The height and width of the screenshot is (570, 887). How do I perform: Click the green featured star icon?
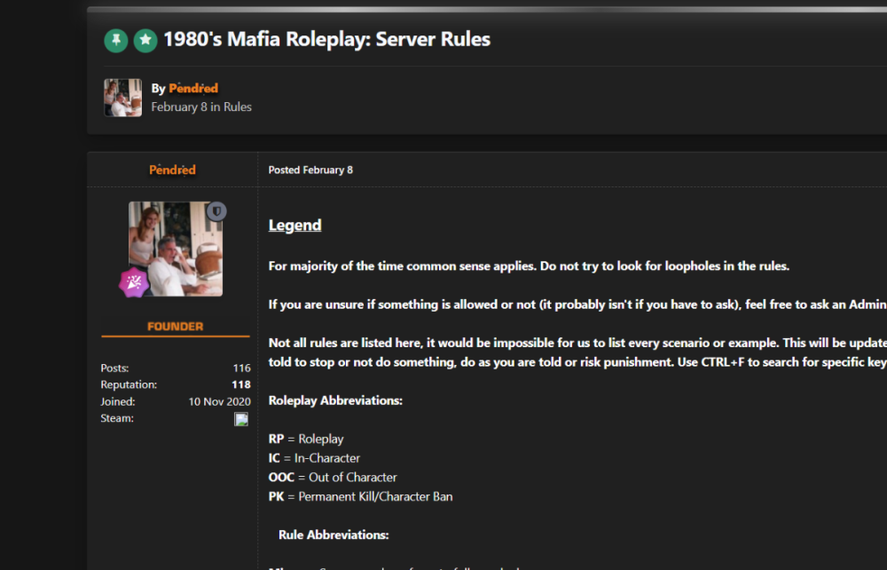(145, 41)
